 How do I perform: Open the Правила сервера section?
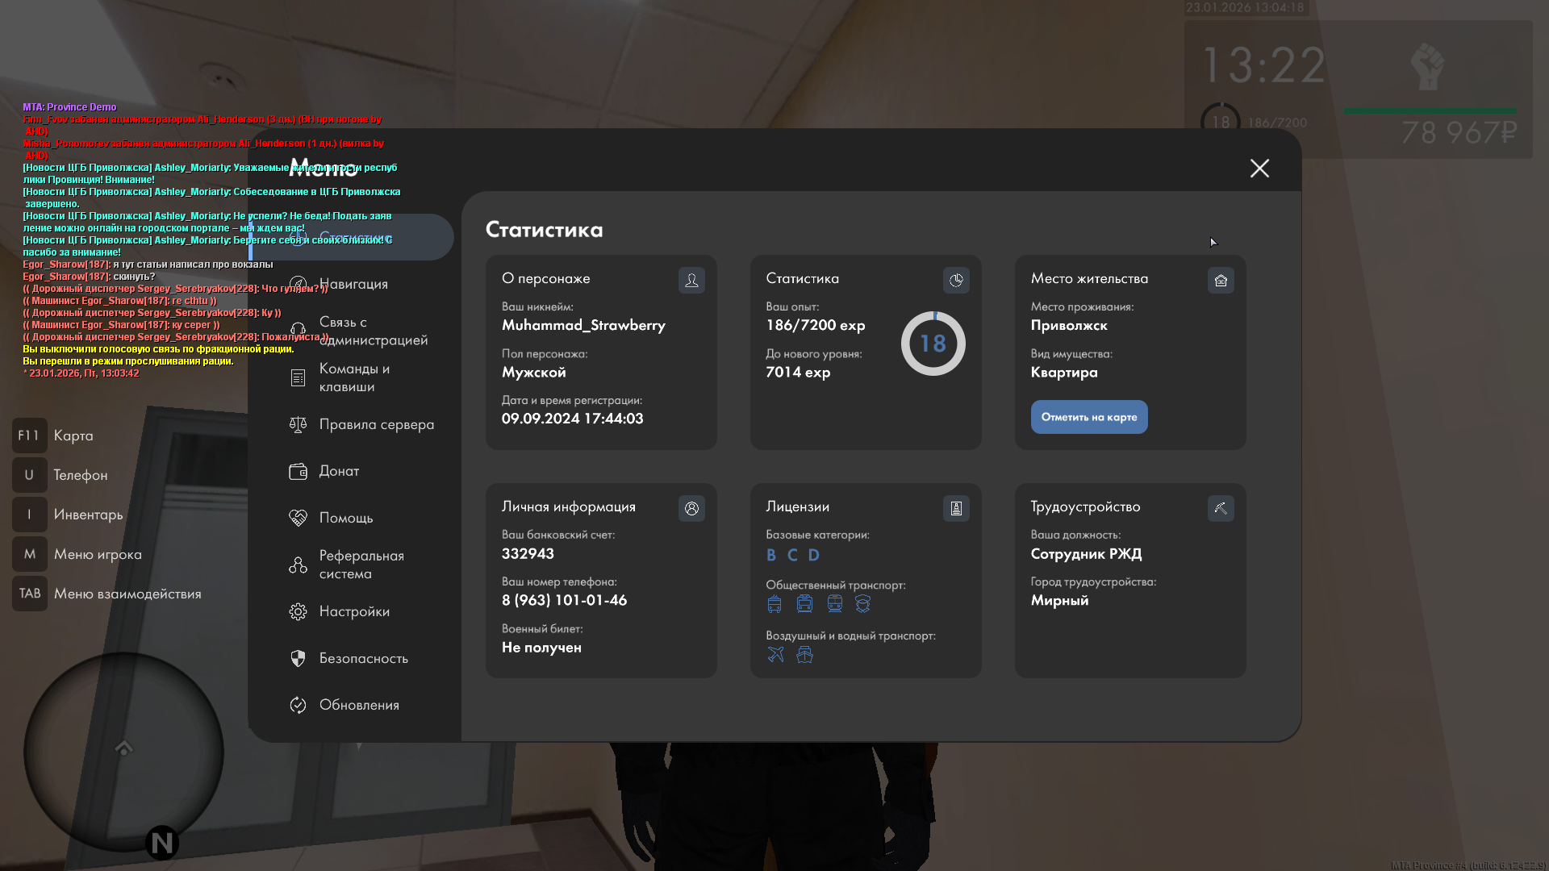point(376,424)
